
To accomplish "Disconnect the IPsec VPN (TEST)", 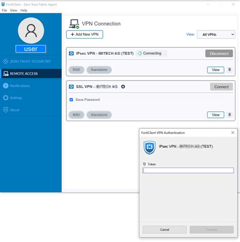I will click(x=219, y=53).
